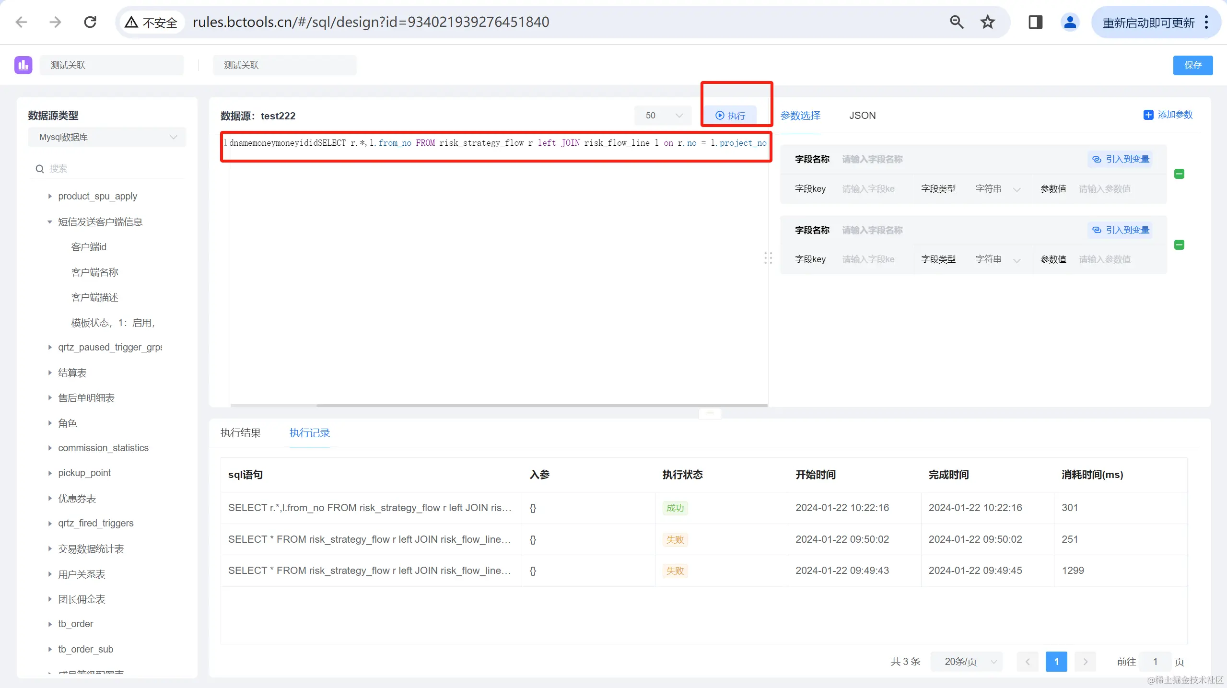The height and width of the screenshot is (688, 1227).
Task: Click the 执行 run button
Action: (730, 116)
